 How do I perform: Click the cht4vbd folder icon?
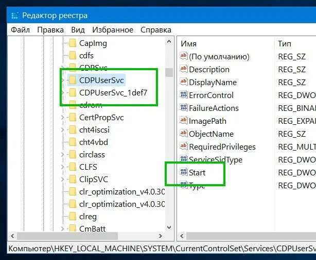pos(73,142)
